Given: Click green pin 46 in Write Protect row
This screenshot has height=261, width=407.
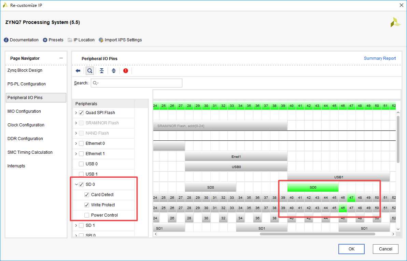Looking at the screenshot, I should pyautogui.click(x=342, y=208).
